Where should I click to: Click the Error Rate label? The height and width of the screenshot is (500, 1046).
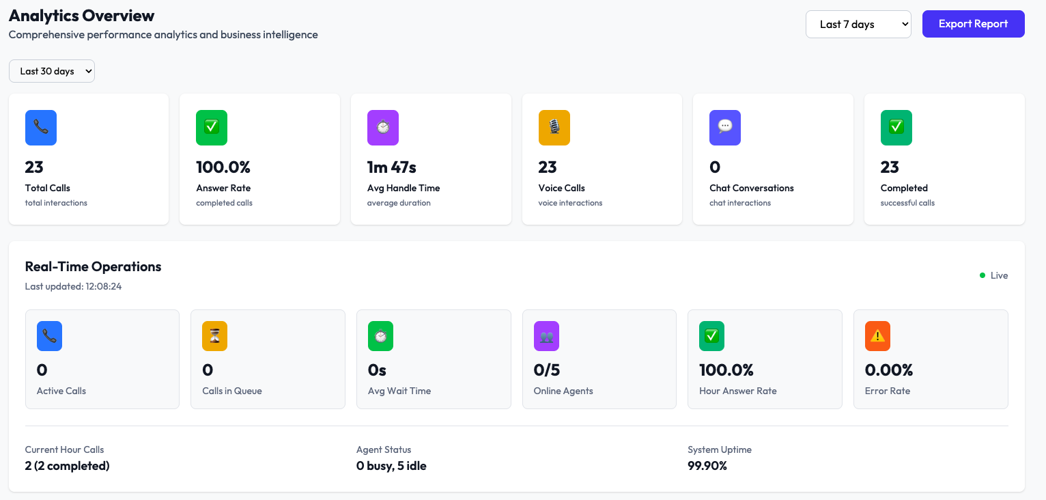click(x=888, y=391)
